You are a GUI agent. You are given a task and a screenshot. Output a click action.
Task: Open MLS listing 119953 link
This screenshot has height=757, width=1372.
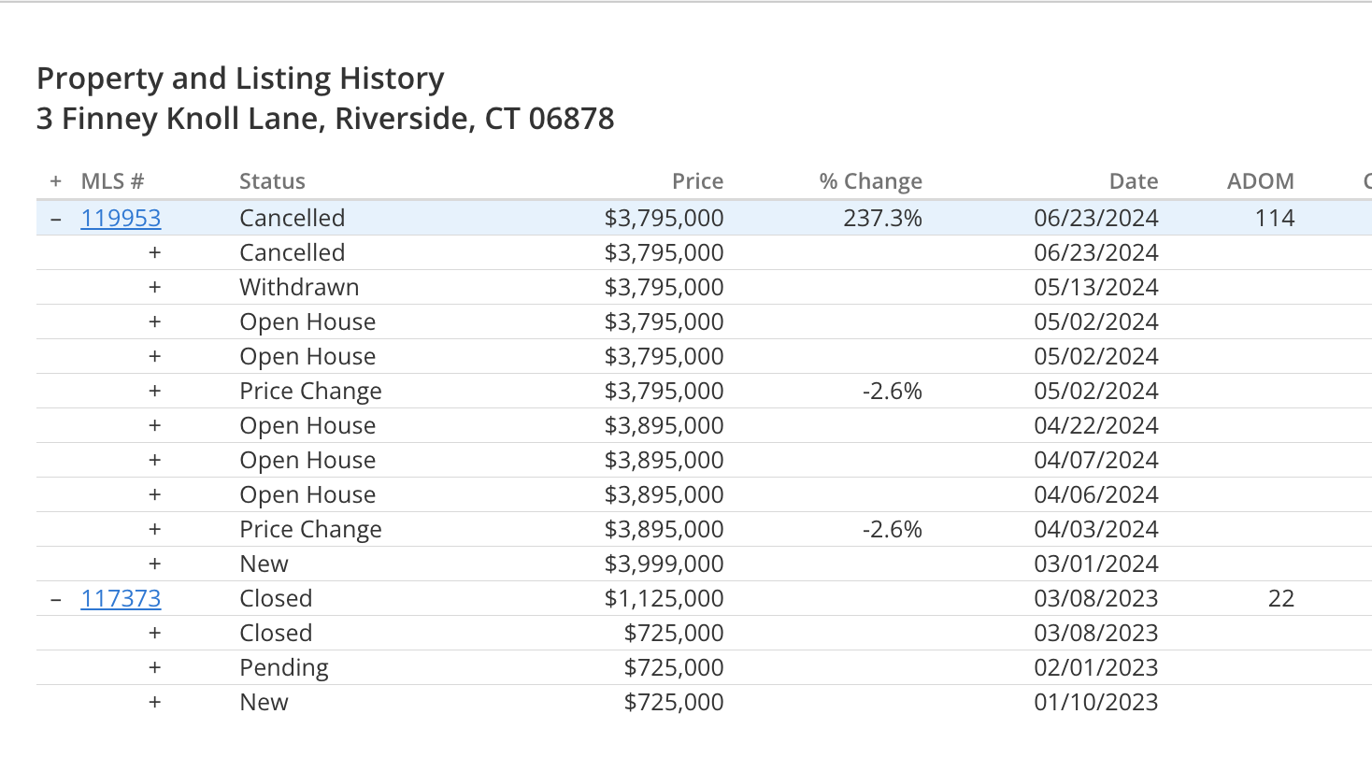[x=121, y=218]
